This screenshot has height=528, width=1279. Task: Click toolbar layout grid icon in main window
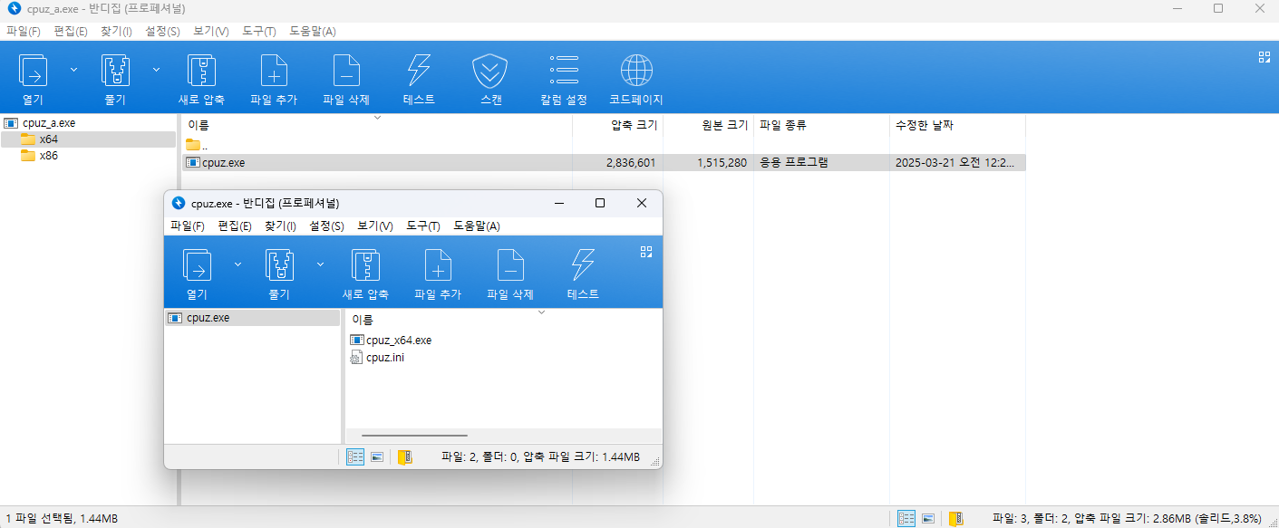pyautogui.click(x=1264, y=57)
